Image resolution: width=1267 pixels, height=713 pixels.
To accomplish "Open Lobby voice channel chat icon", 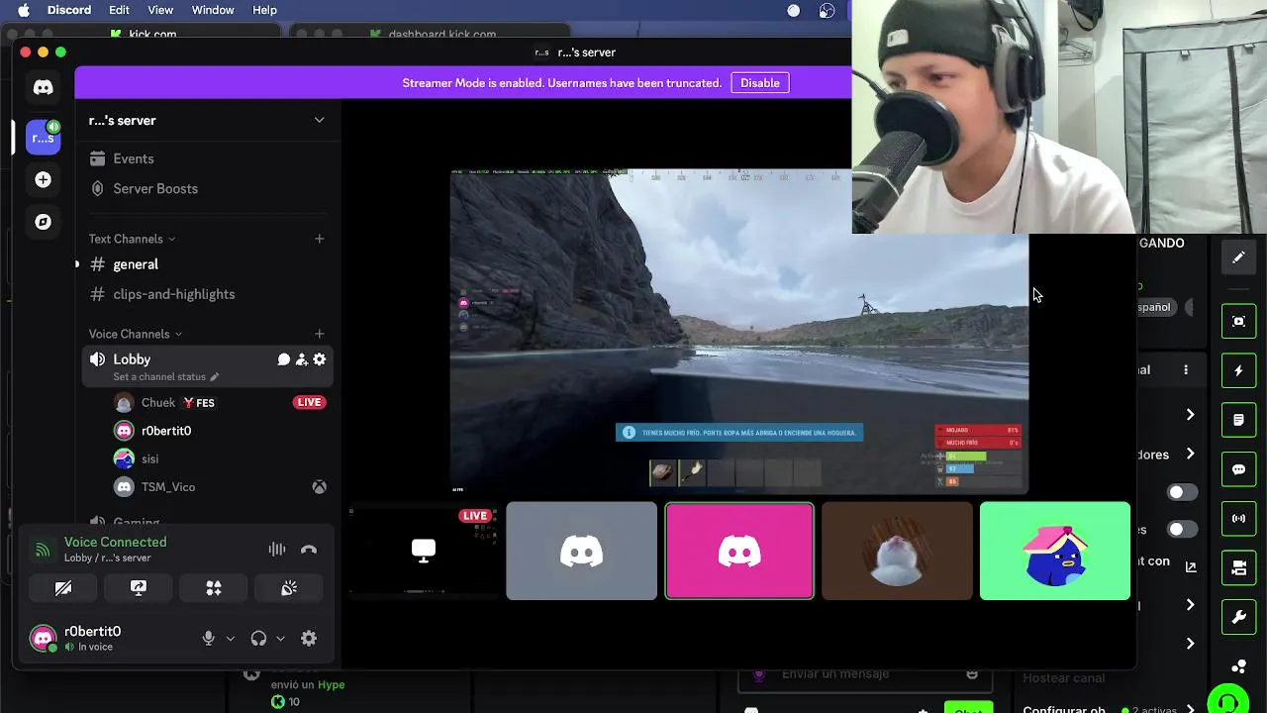I will [x=284, y=359].
